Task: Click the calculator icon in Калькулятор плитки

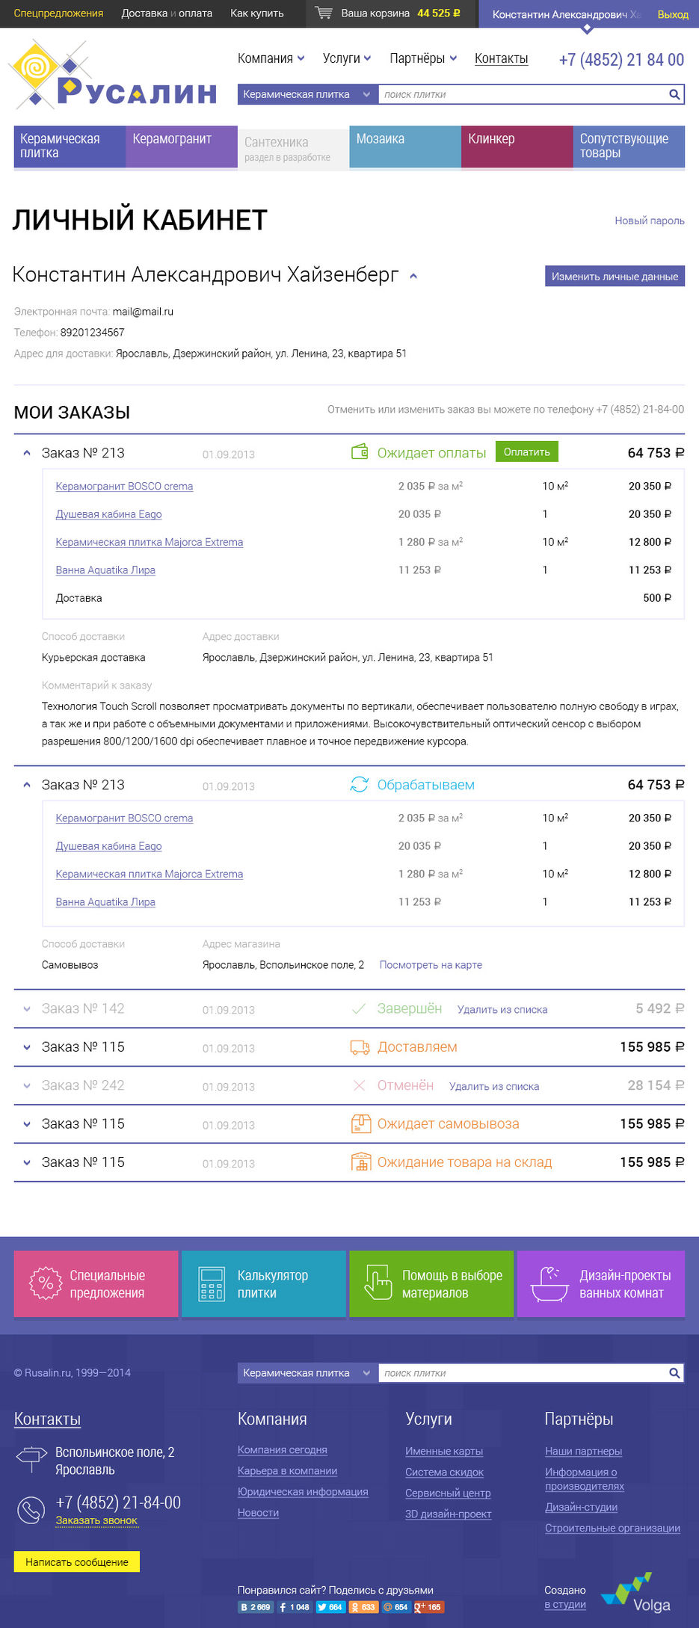Action: pyautogui.click(x=212, y=1284)
